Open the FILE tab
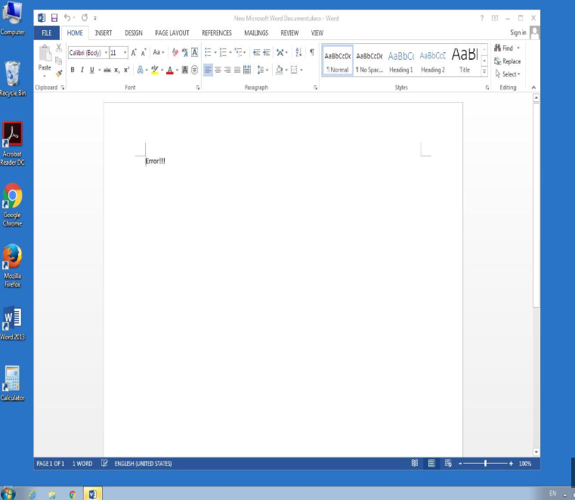 (x=47, y=33)
